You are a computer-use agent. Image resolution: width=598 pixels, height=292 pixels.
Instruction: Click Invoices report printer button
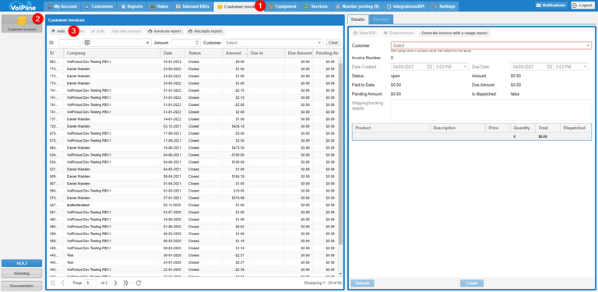pyautogui.click(x=165, y=31)
